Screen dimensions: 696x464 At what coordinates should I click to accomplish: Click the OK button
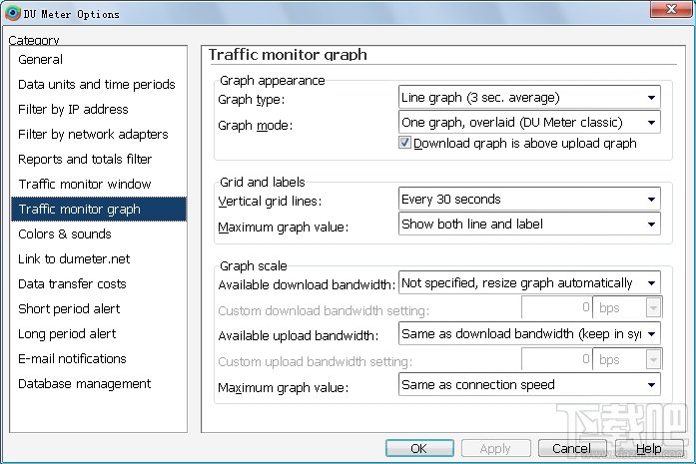click(x=419, y=449)
